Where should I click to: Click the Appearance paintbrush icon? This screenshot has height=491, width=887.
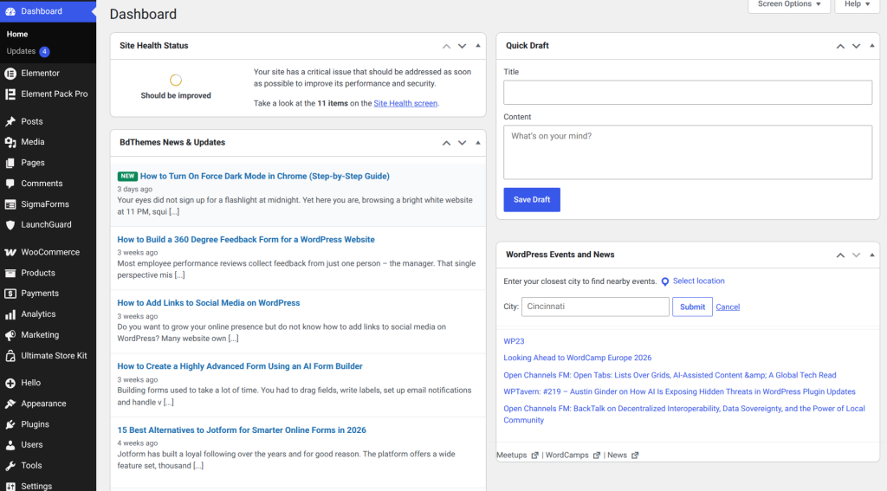point(10,404)
